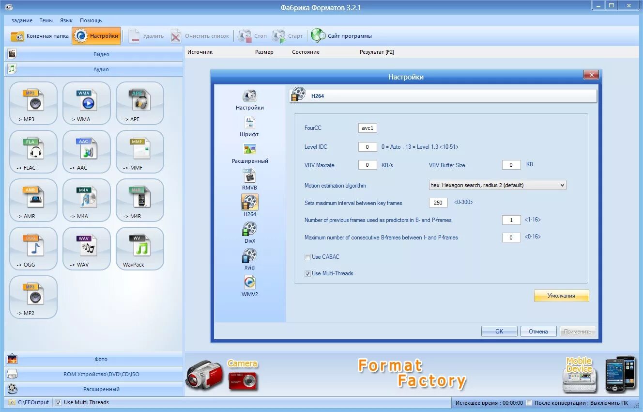Screen dimensions: 643x412
Task: Expand ROM Устройство\DVD\CD\ISO panel
Action: coord(94,374)
